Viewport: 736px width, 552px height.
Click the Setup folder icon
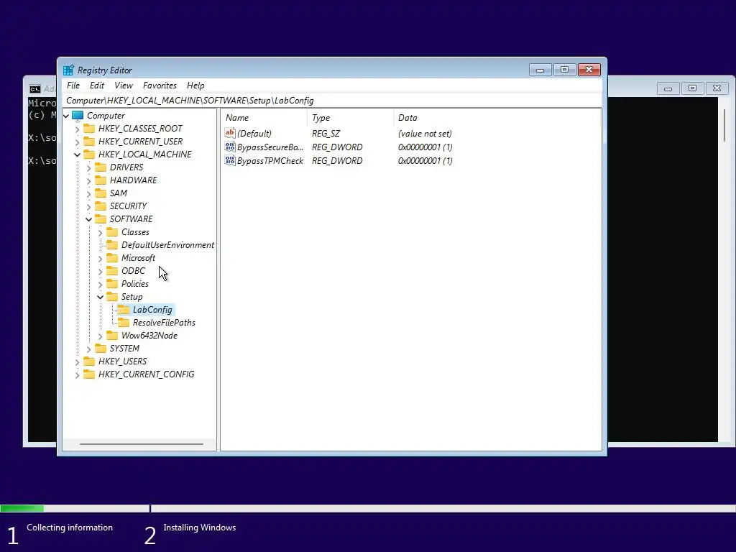click(112, 297)
